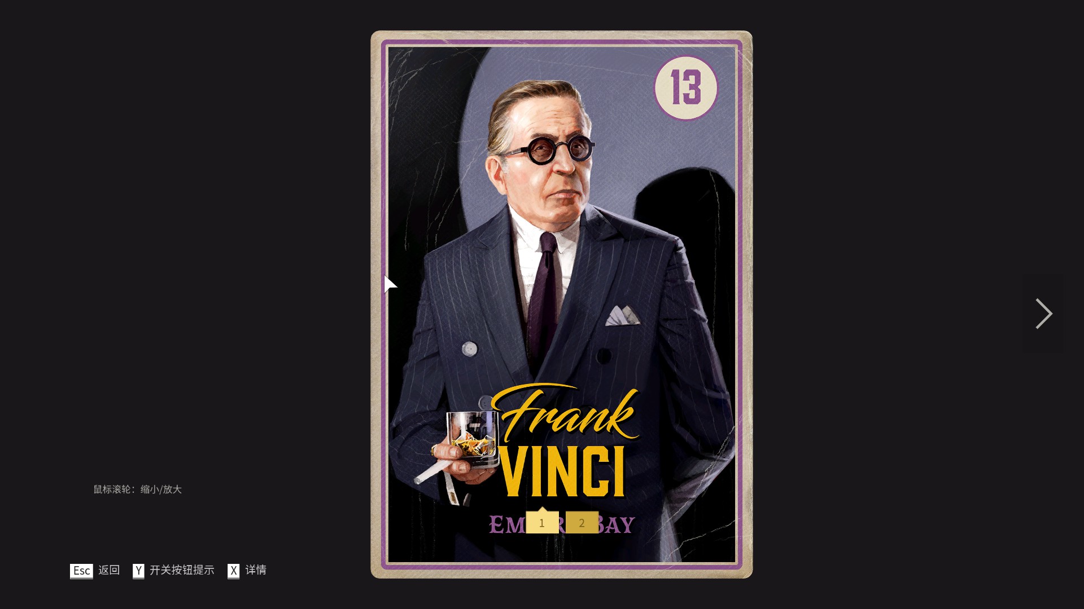The height and width of the screenshot is (609, 1084).
Task: Switch to card page 2 tab
Action: [x=582, y=523]
